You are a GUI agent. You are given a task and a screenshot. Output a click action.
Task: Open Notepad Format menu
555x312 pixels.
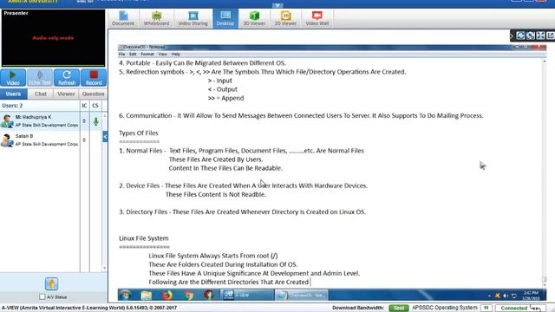click(147, 54)
